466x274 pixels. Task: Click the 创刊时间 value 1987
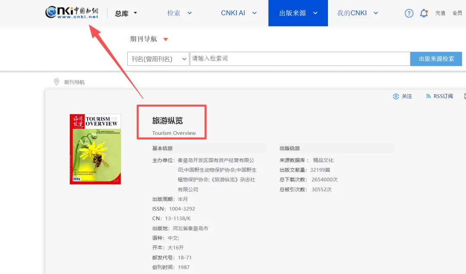[x=184, y=267]
